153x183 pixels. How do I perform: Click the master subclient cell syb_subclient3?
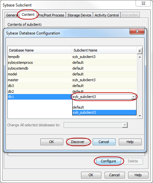[x=104, y=80]
